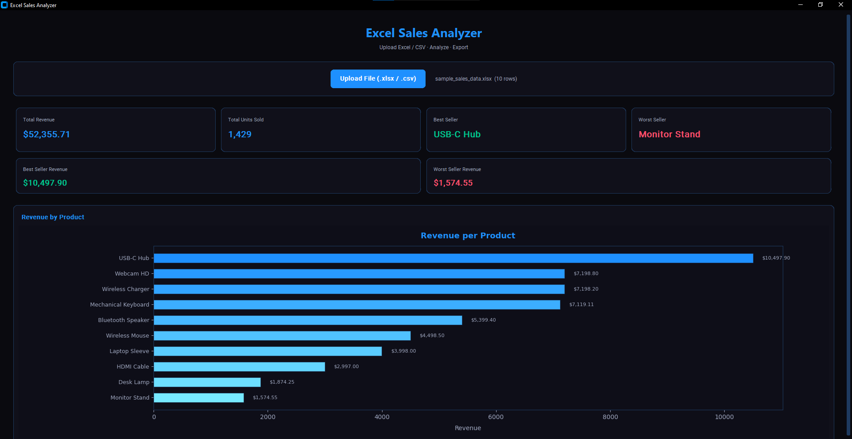Open the Best Seller Revenue card

218,176
